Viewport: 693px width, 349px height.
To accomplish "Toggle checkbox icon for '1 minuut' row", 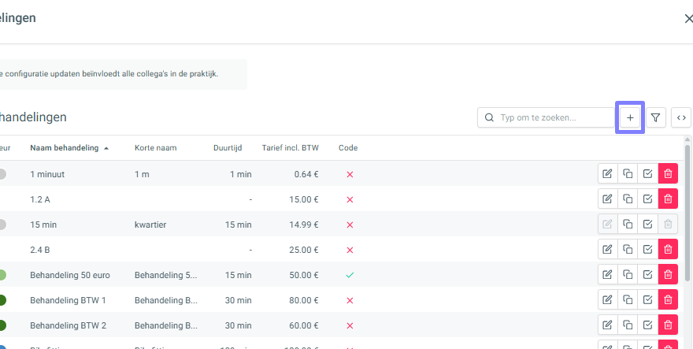I will pos(647,174).
